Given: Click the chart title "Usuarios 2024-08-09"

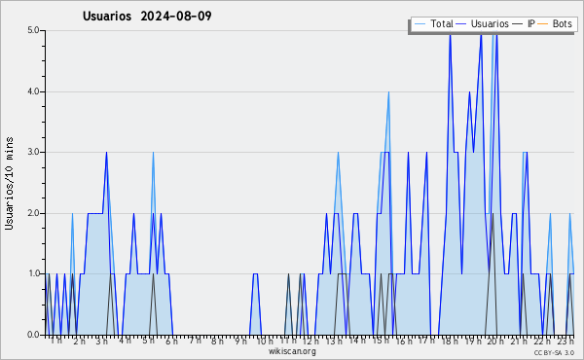Looking at the screenshot, I should [x=147, y=17].
